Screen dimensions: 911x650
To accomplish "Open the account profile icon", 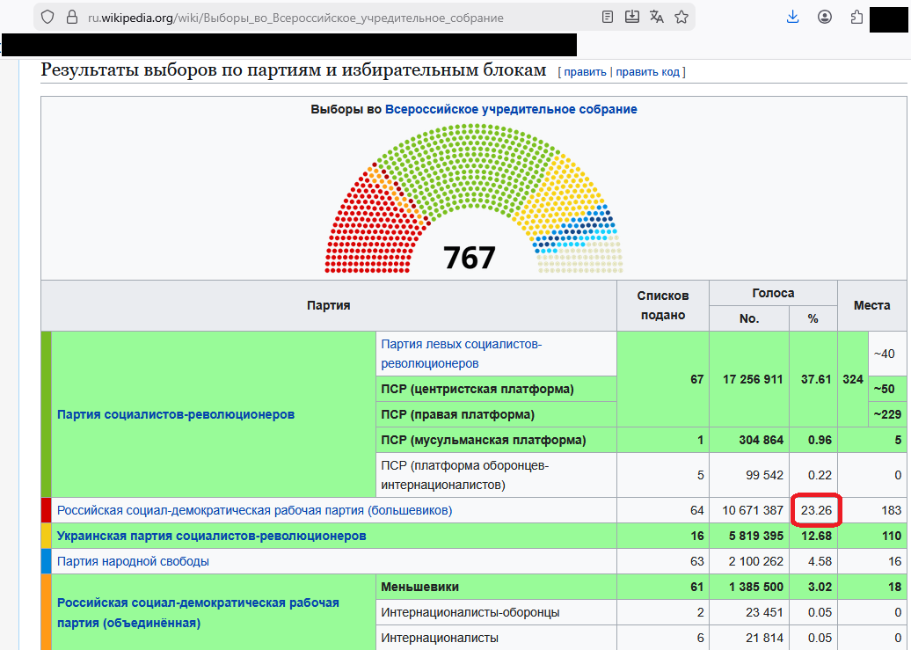I will pos(825,17).
